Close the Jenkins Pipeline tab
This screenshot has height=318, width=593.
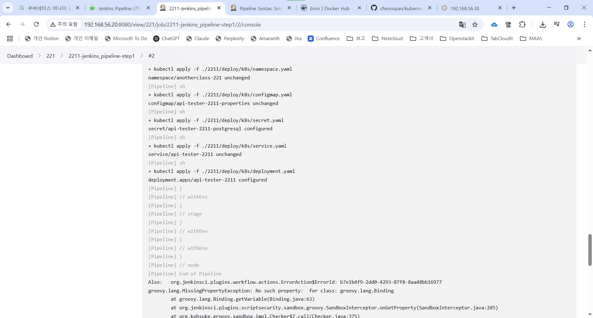point(148,8)
